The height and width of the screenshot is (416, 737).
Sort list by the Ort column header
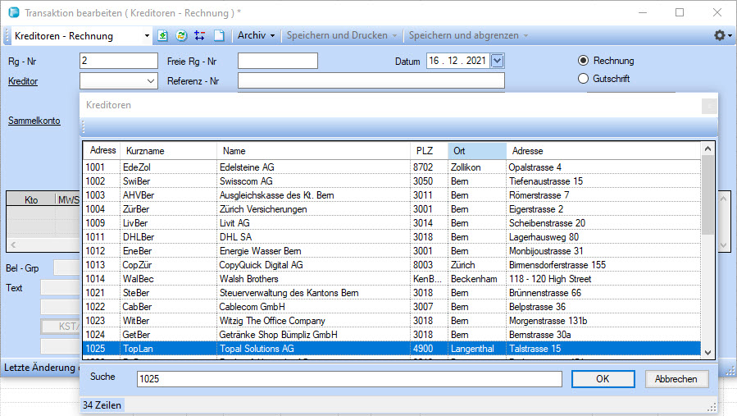[477, 151]
